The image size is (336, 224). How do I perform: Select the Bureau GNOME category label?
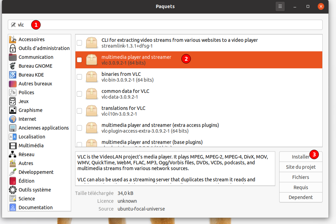35,66
